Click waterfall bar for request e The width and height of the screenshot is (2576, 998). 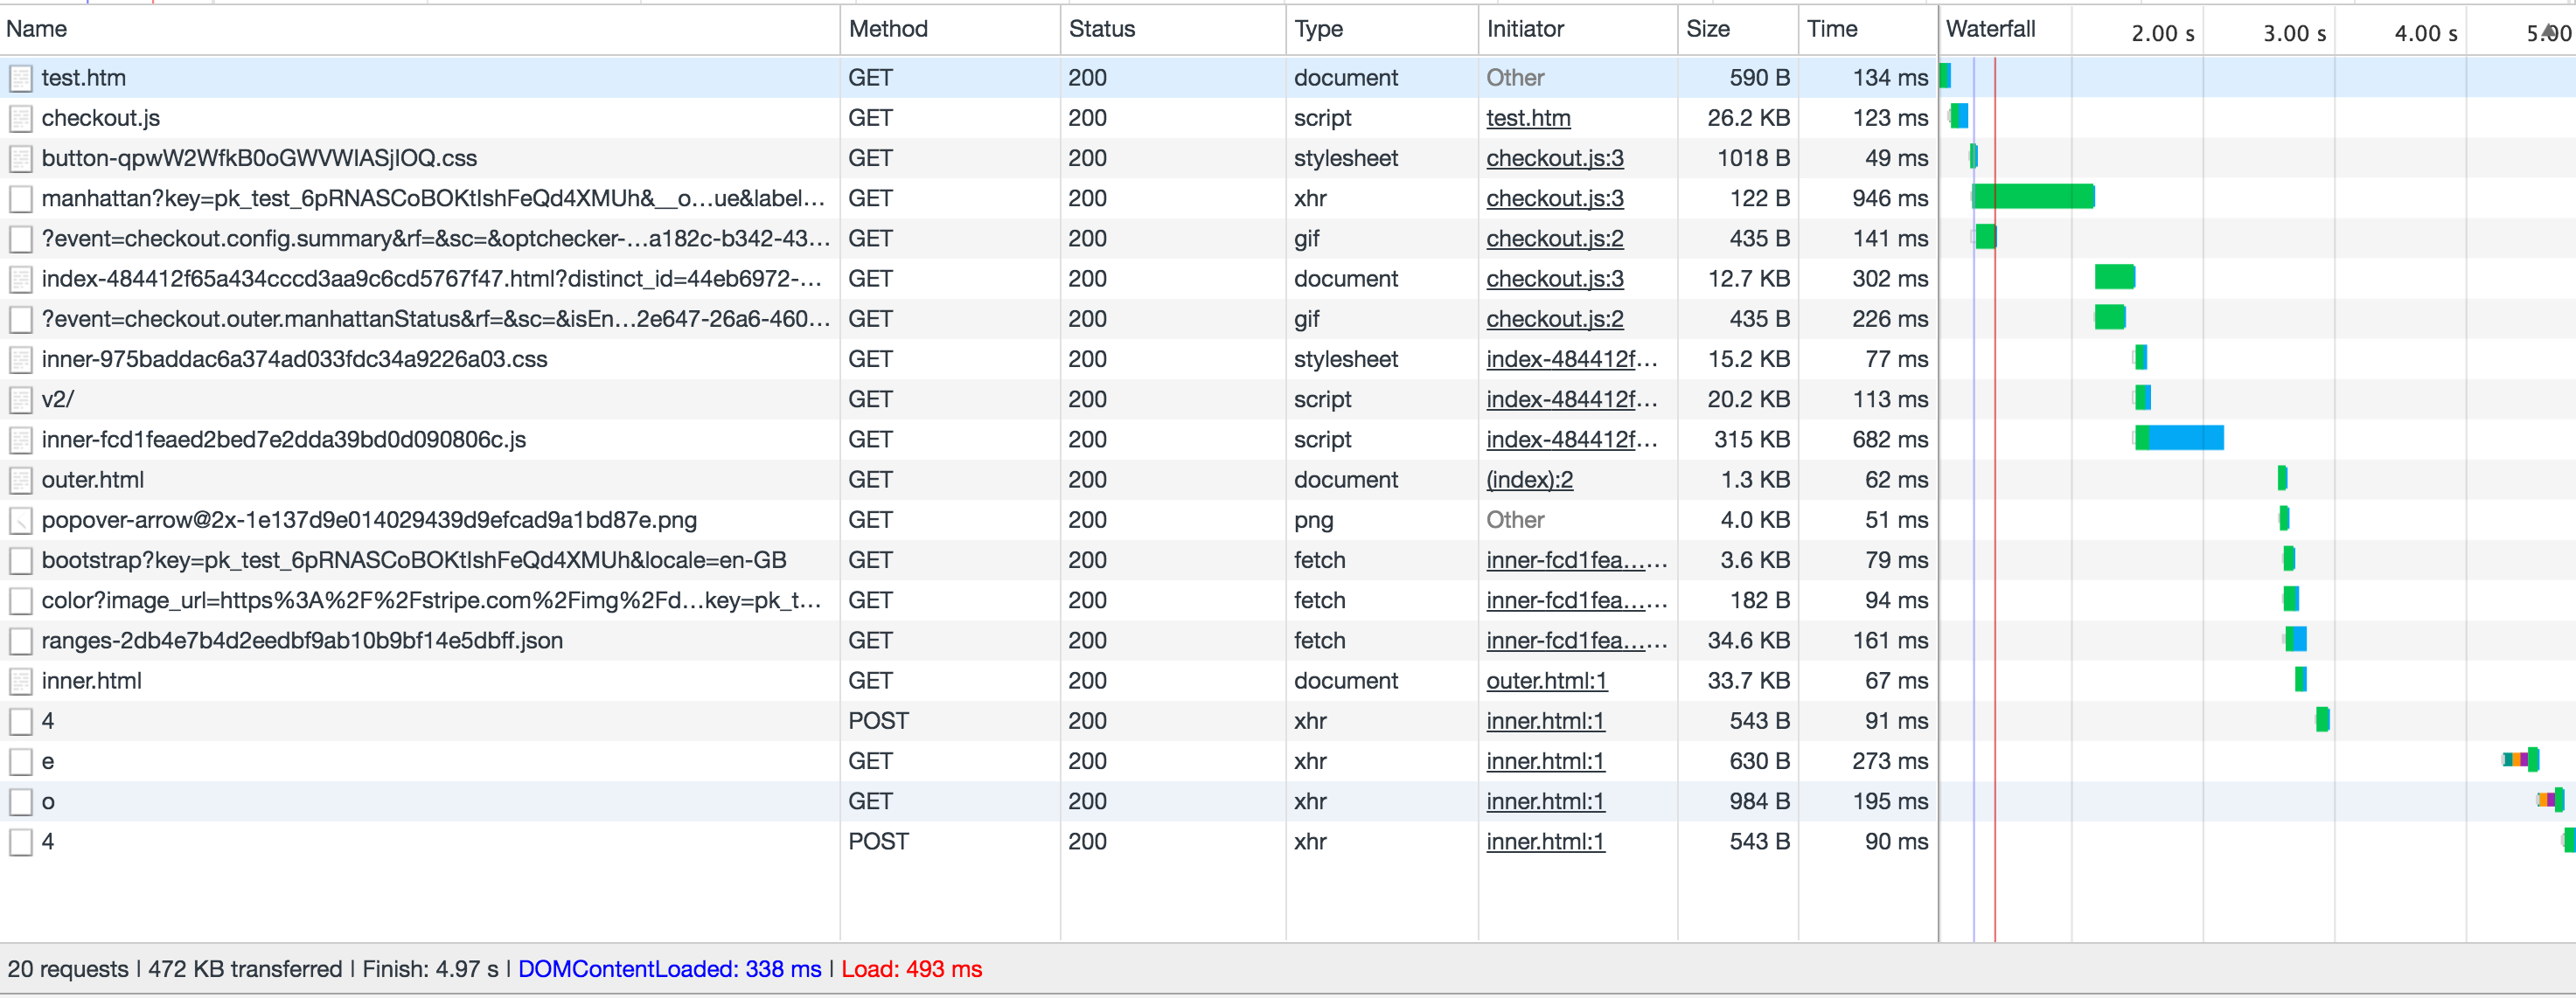click(x=2520, y=760)
